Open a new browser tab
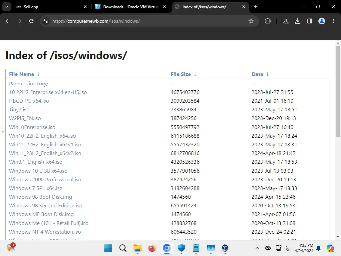The width and height of the screenshot is (341, 256). [256, 7]
